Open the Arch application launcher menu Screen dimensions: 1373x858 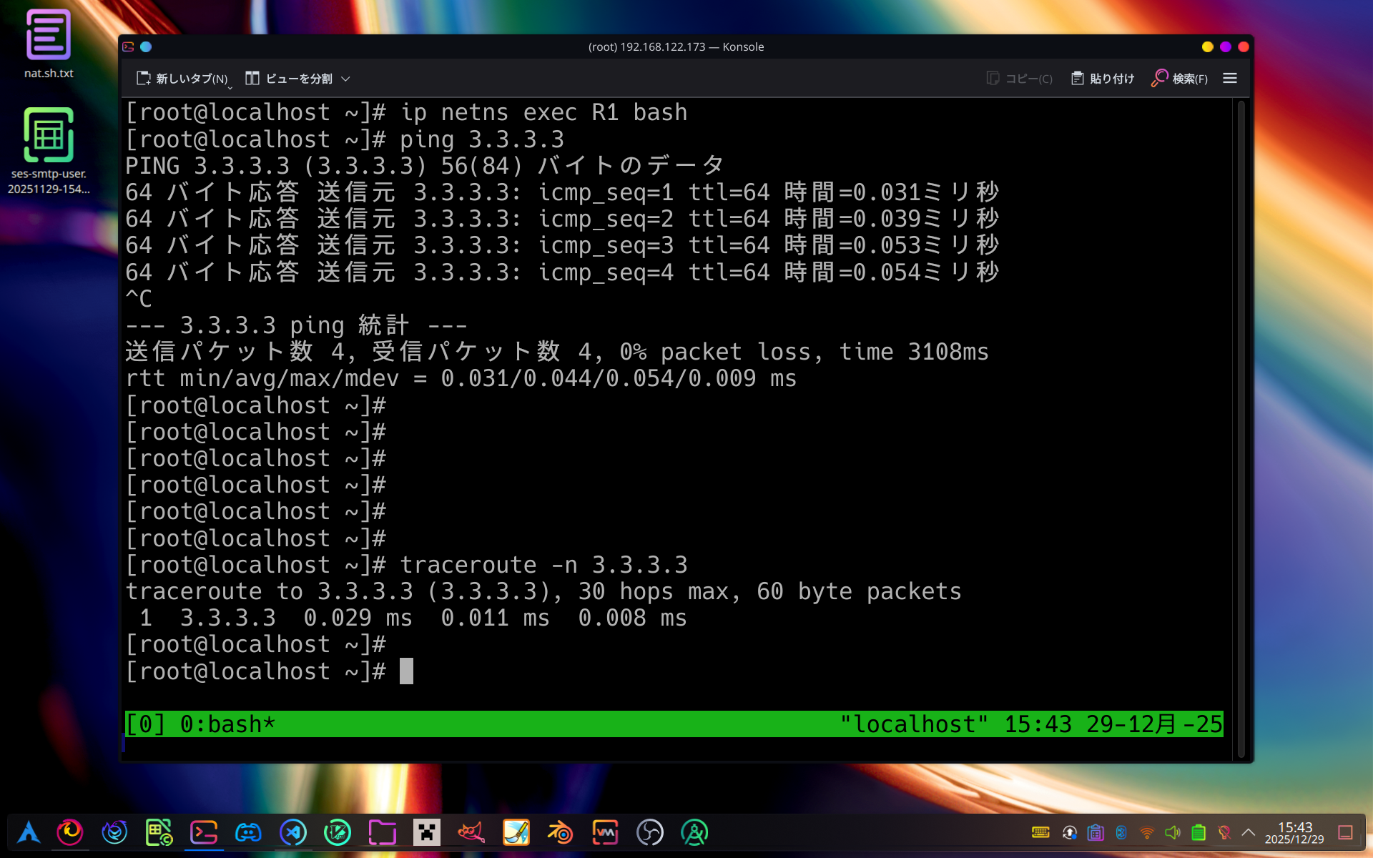(29, 832)
